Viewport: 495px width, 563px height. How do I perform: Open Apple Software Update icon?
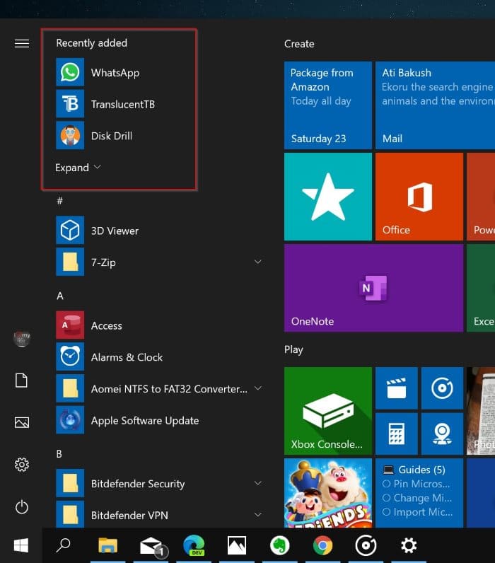pyautogui.click(x=70, y=419)
